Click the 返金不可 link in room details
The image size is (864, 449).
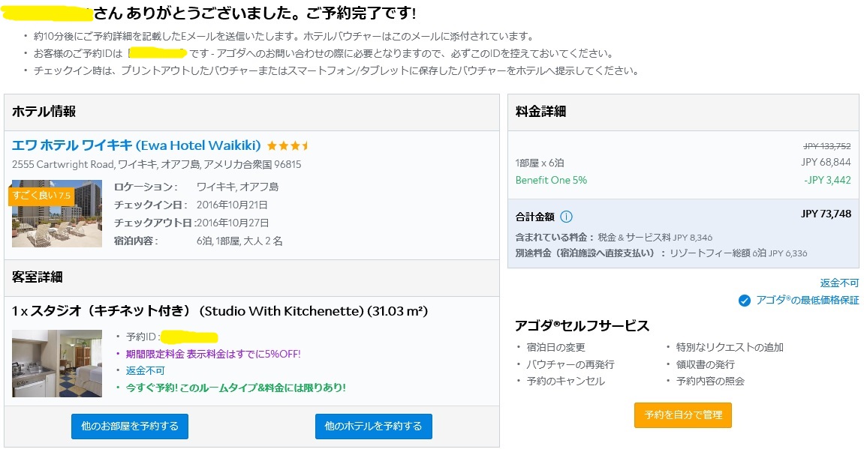pyautogui.click(x=146, y=370)
